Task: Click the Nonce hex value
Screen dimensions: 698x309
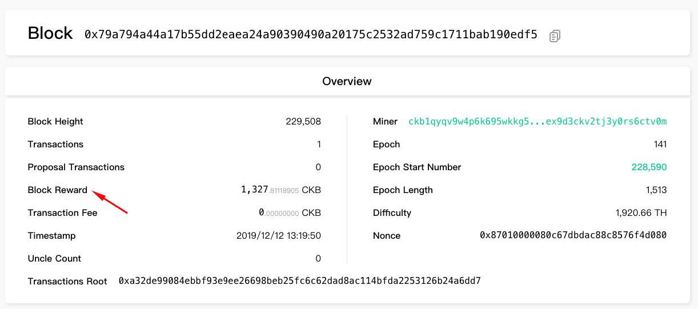Action: click(573, 236)
